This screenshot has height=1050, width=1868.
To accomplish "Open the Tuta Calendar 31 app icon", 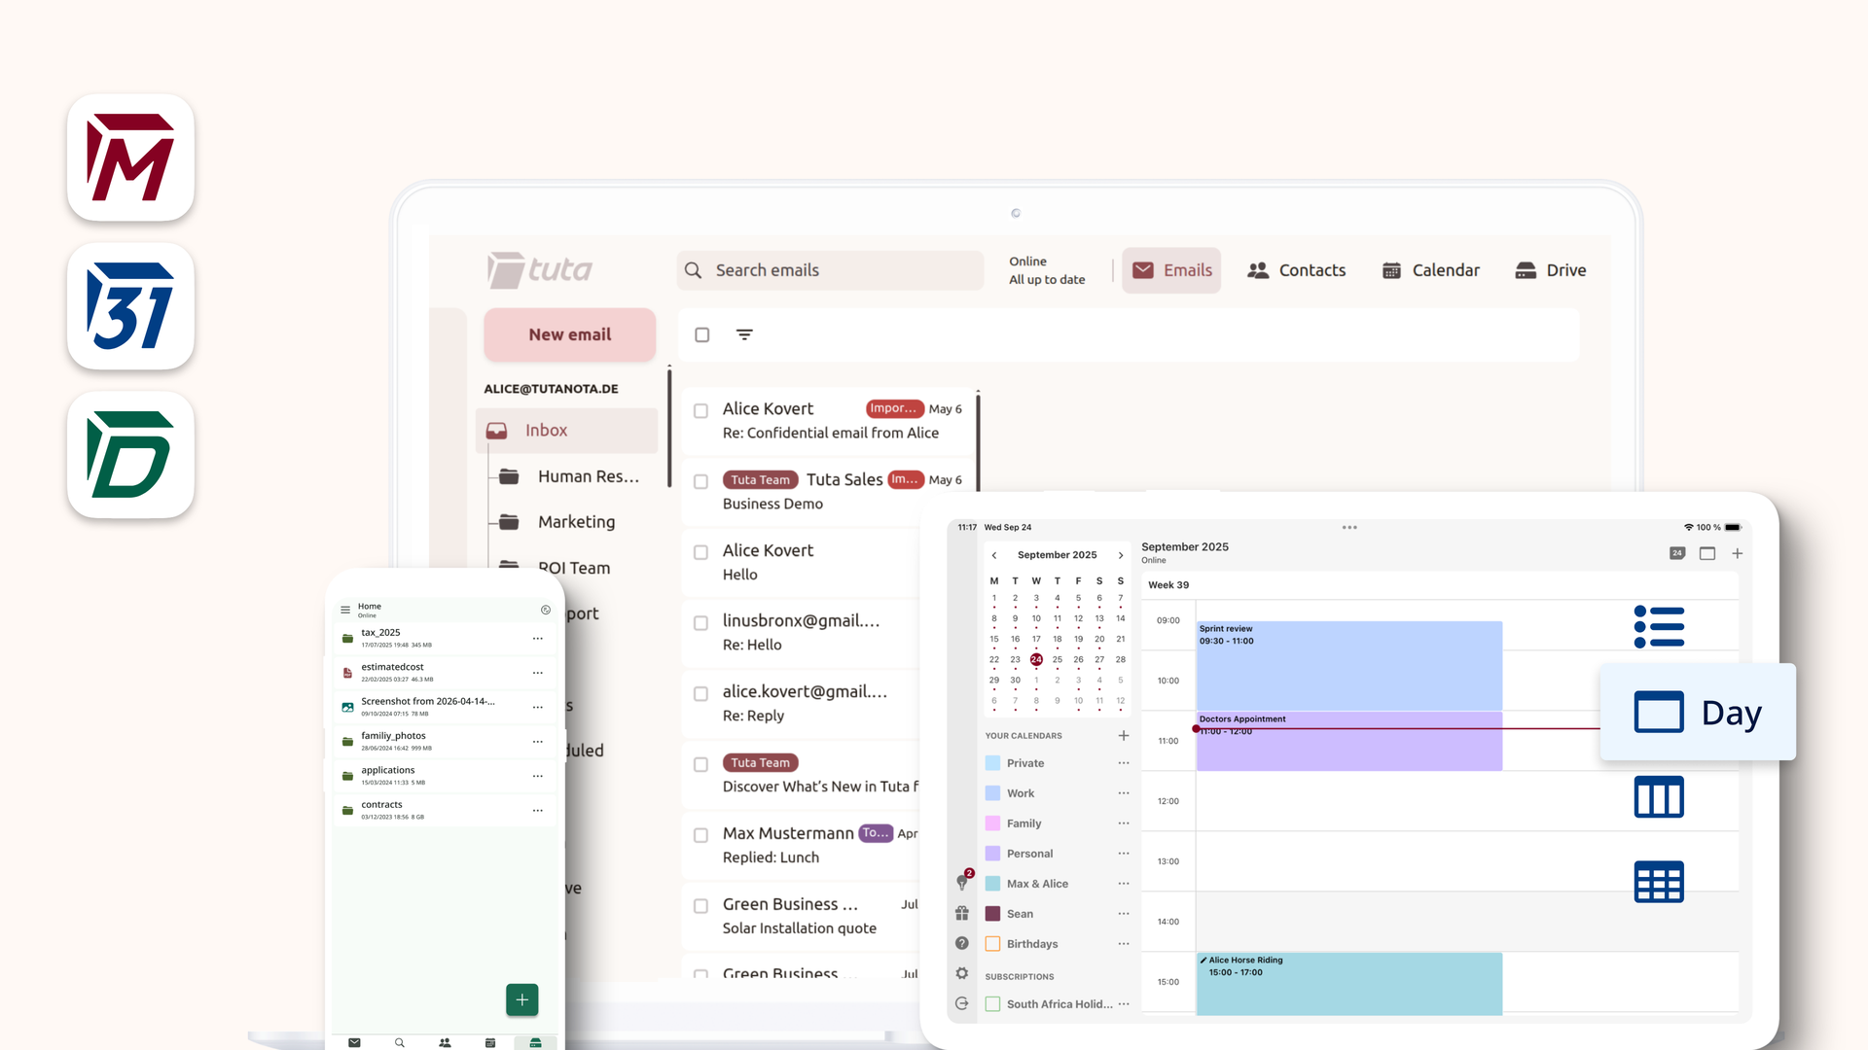I will point(130,306).
